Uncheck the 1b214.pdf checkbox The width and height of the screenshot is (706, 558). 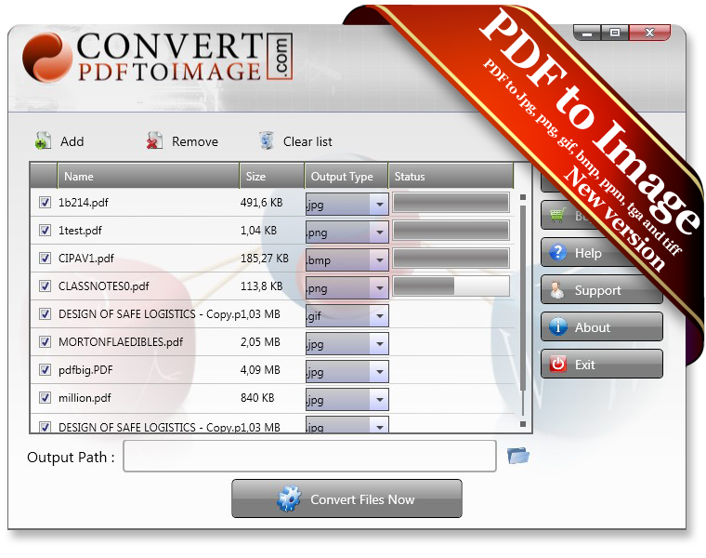click(x=45, y=203)
